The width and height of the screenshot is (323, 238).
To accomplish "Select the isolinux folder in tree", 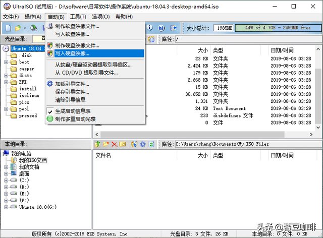I will point(29,95).
